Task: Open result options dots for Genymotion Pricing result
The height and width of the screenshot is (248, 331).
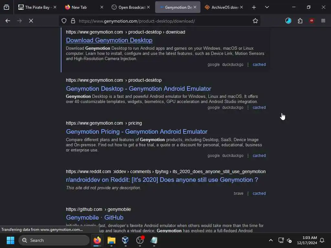Action: tap(248, 156)
